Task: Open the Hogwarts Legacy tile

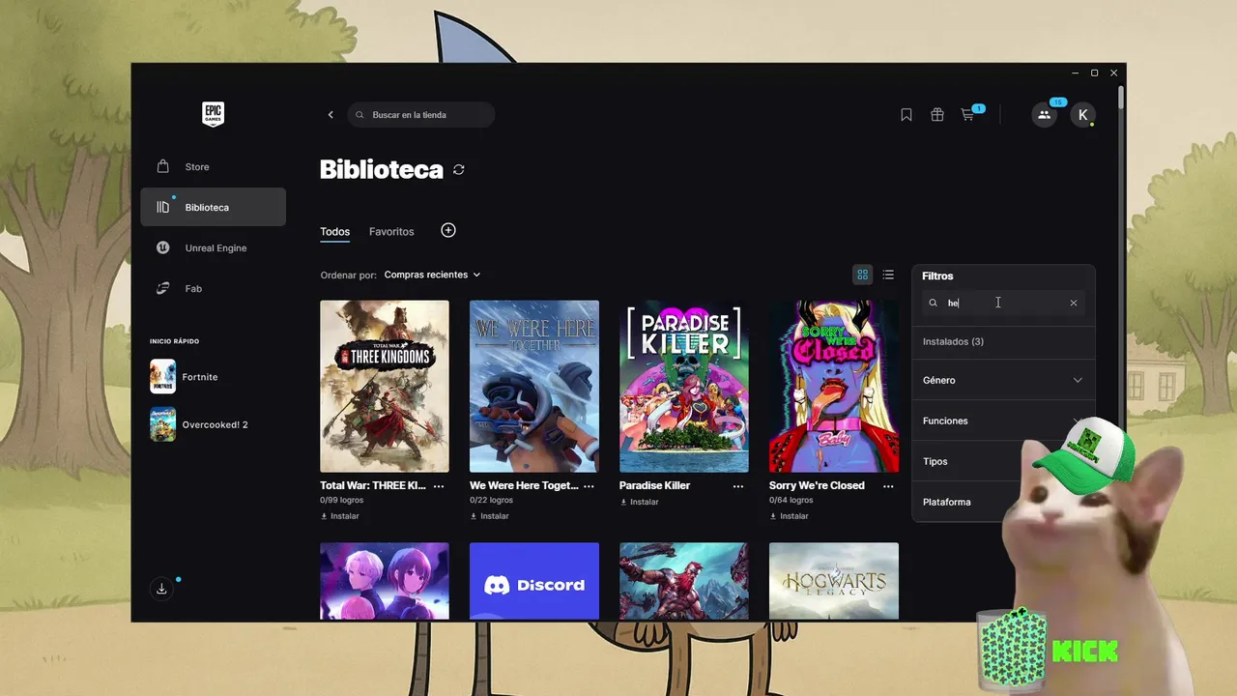Action: pos(834,581)
